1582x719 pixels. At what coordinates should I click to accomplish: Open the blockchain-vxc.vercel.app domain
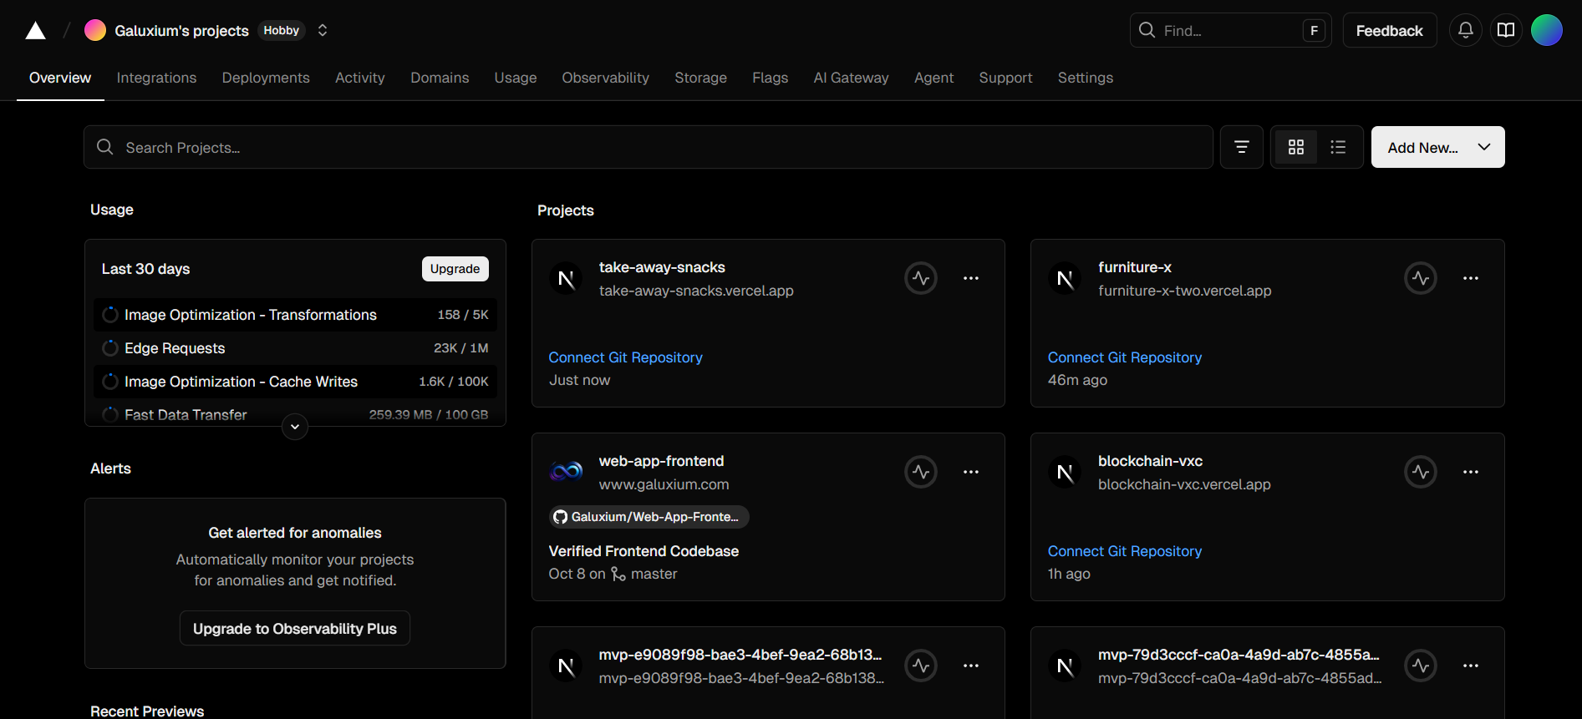[1184, 484]
